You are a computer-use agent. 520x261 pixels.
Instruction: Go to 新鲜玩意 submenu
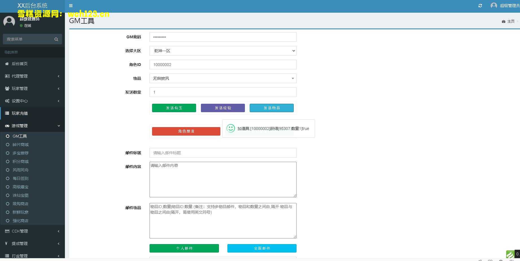tap(32, 212)
